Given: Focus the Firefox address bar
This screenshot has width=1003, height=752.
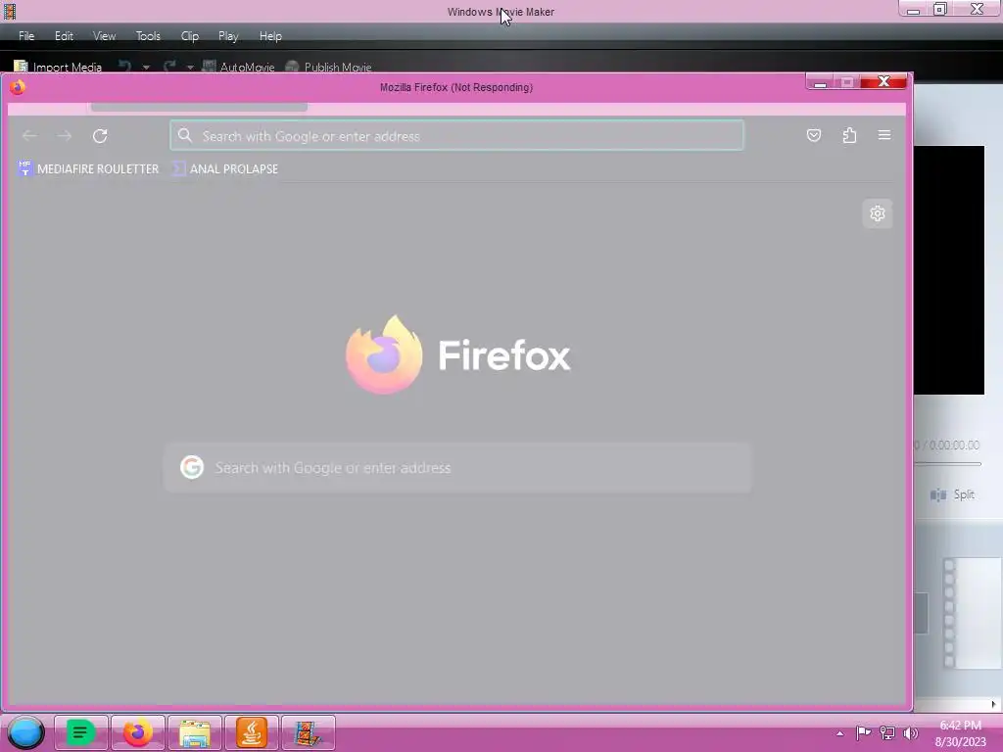Looking at the screenshot, I should pyautogui.click(x=456, y=135).
